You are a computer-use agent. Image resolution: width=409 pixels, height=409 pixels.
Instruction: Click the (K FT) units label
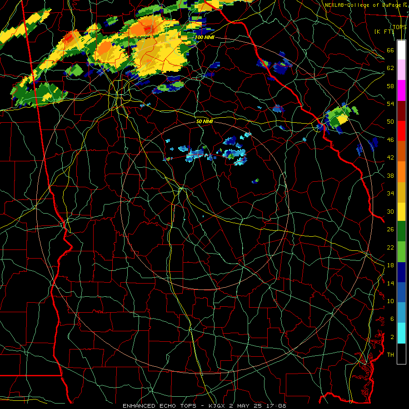[384, 31]
